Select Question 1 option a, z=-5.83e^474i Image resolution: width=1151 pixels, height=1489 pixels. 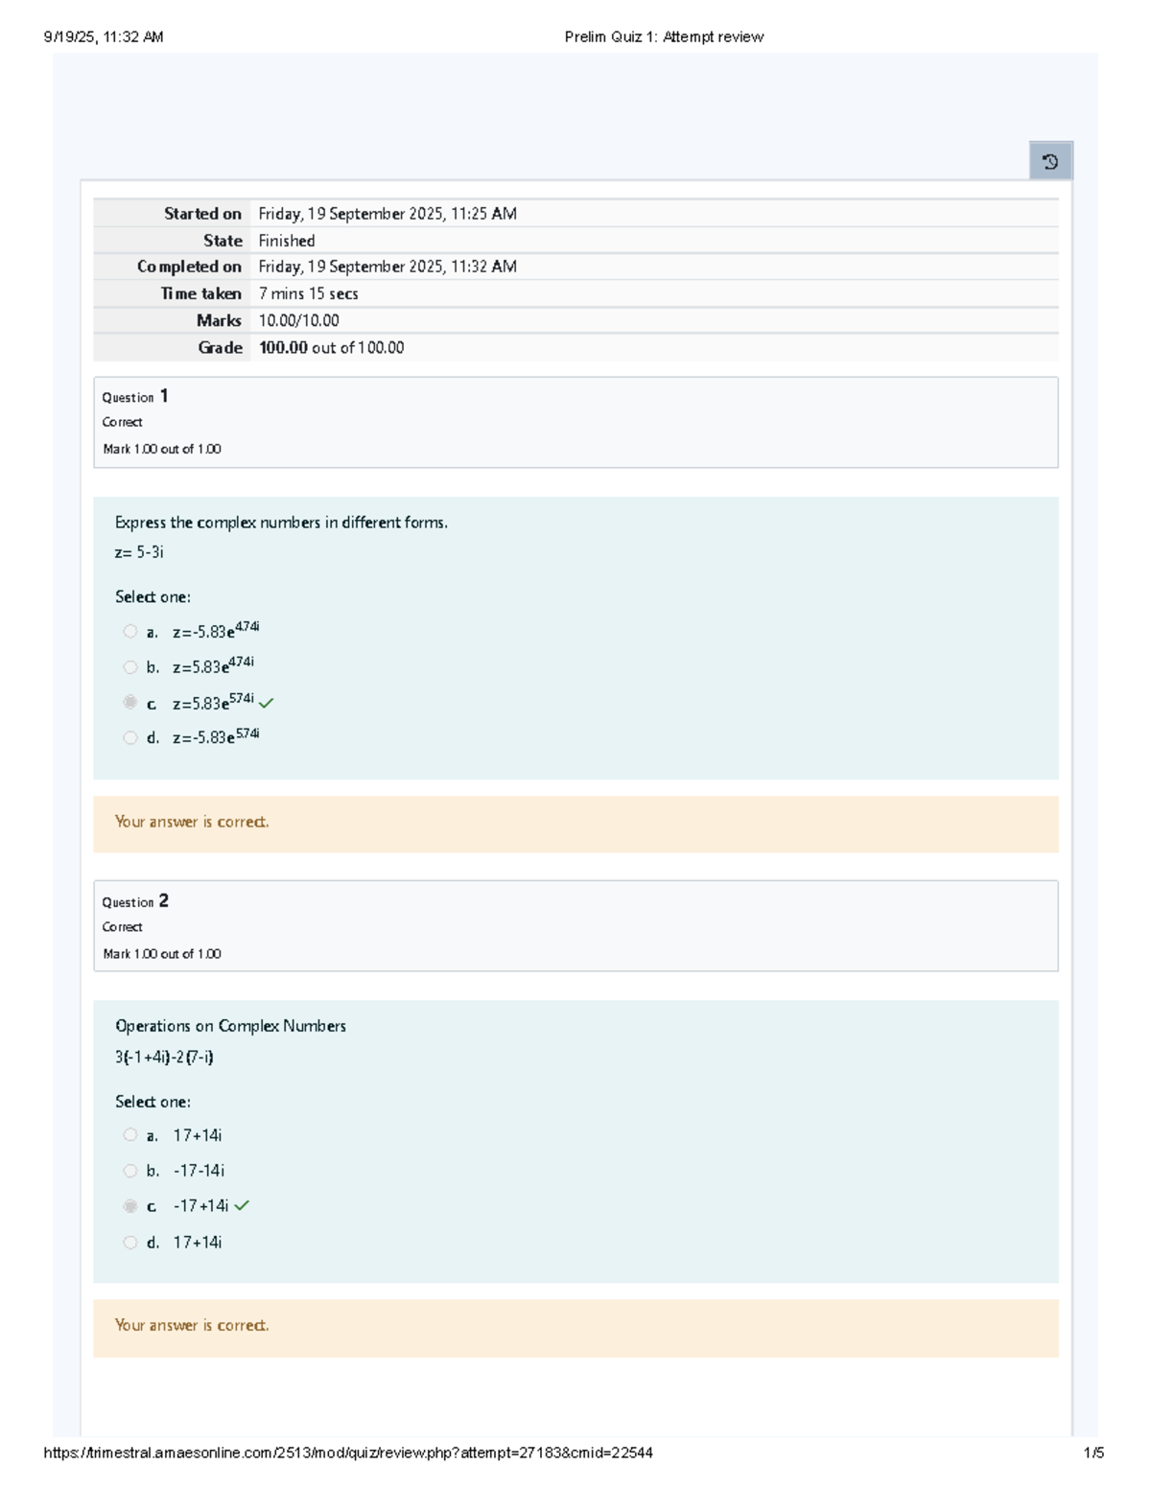click(130, 631)
